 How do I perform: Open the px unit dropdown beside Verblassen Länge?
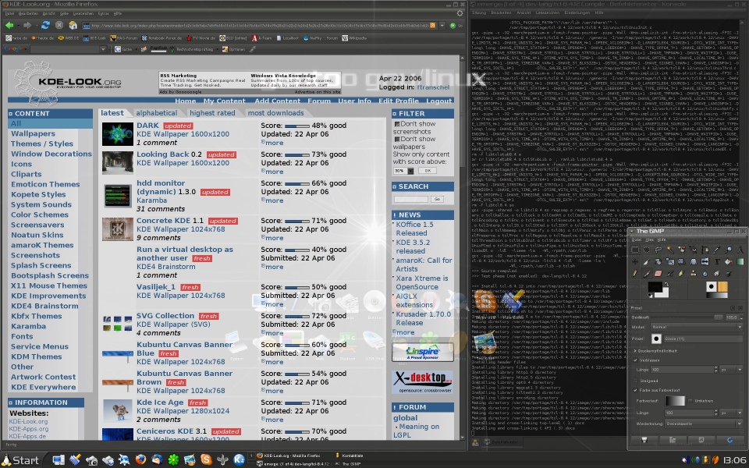click(x=731, y=370)
